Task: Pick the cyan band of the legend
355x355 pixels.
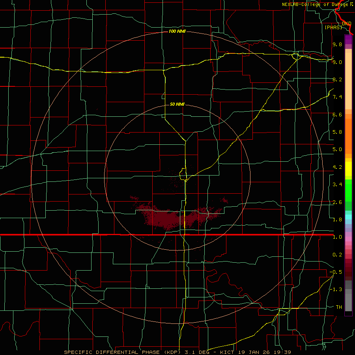Action: (x=348, y=217)
